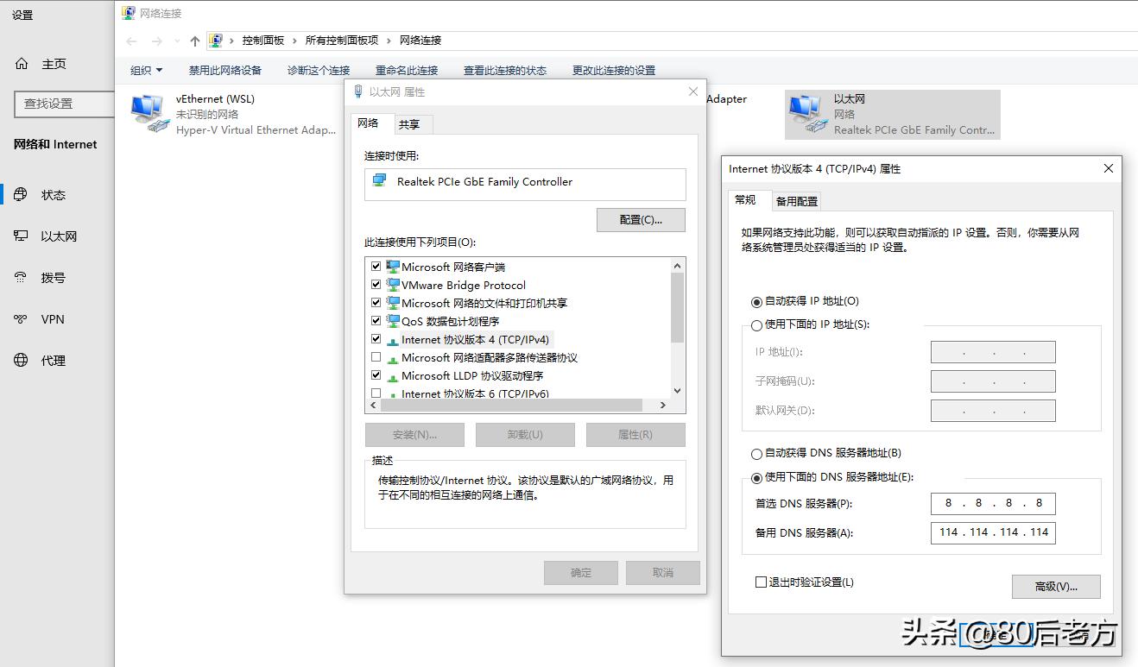Click the 首选 DNS 服务器 input field
The width and height of the screenshot is (1138, 667).
click(x=992, y=503)
